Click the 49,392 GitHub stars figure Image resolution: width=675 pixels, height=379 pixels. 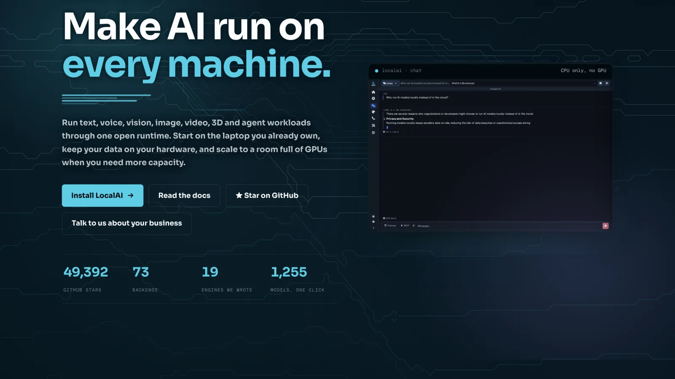tap(86, 272)
